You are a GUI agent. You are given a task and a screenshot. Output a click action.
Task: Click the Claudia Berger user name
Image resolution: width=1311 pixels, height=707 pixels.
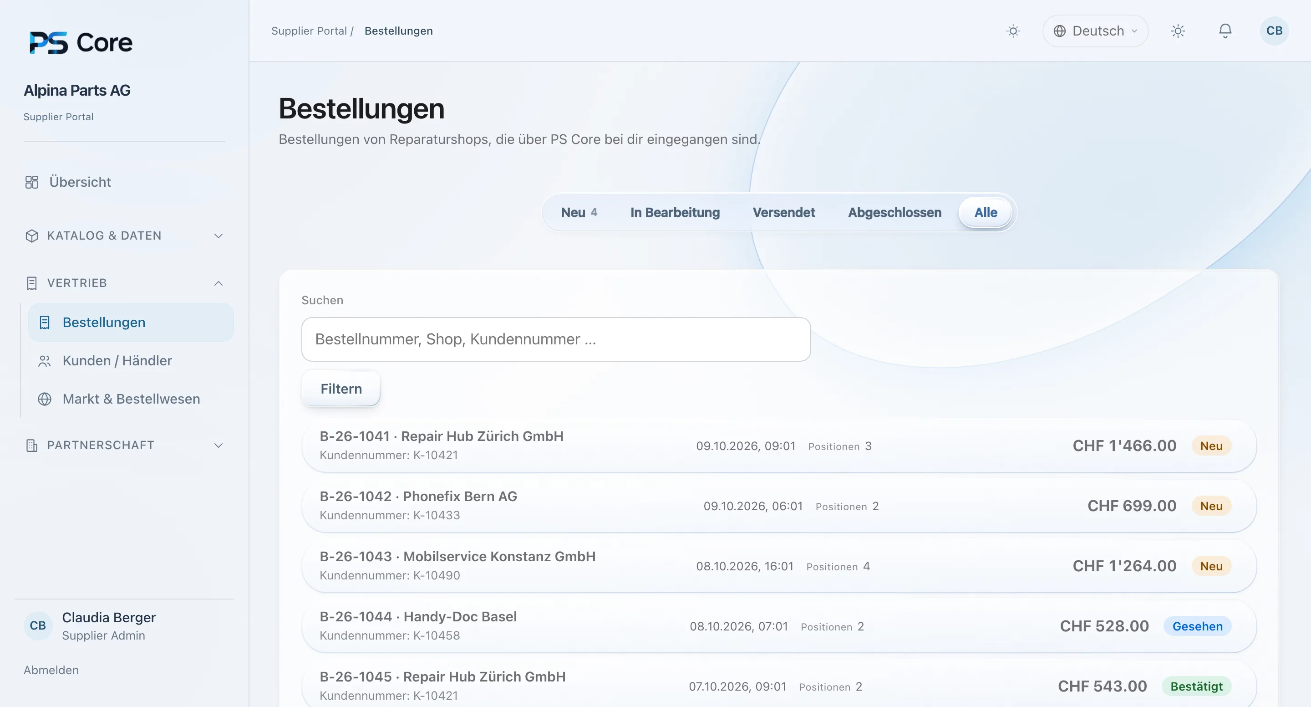pyautogui.click(x=108, y=617)
